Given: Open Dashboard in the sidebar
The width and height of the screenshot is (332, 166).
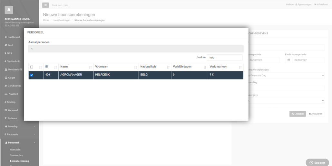Looking at the screenshot, I should point(12,37).
